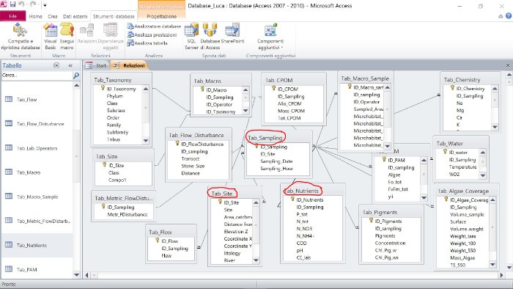Select ID_Taxonomy field in Tab_Taxonomy

pos(121,89)
